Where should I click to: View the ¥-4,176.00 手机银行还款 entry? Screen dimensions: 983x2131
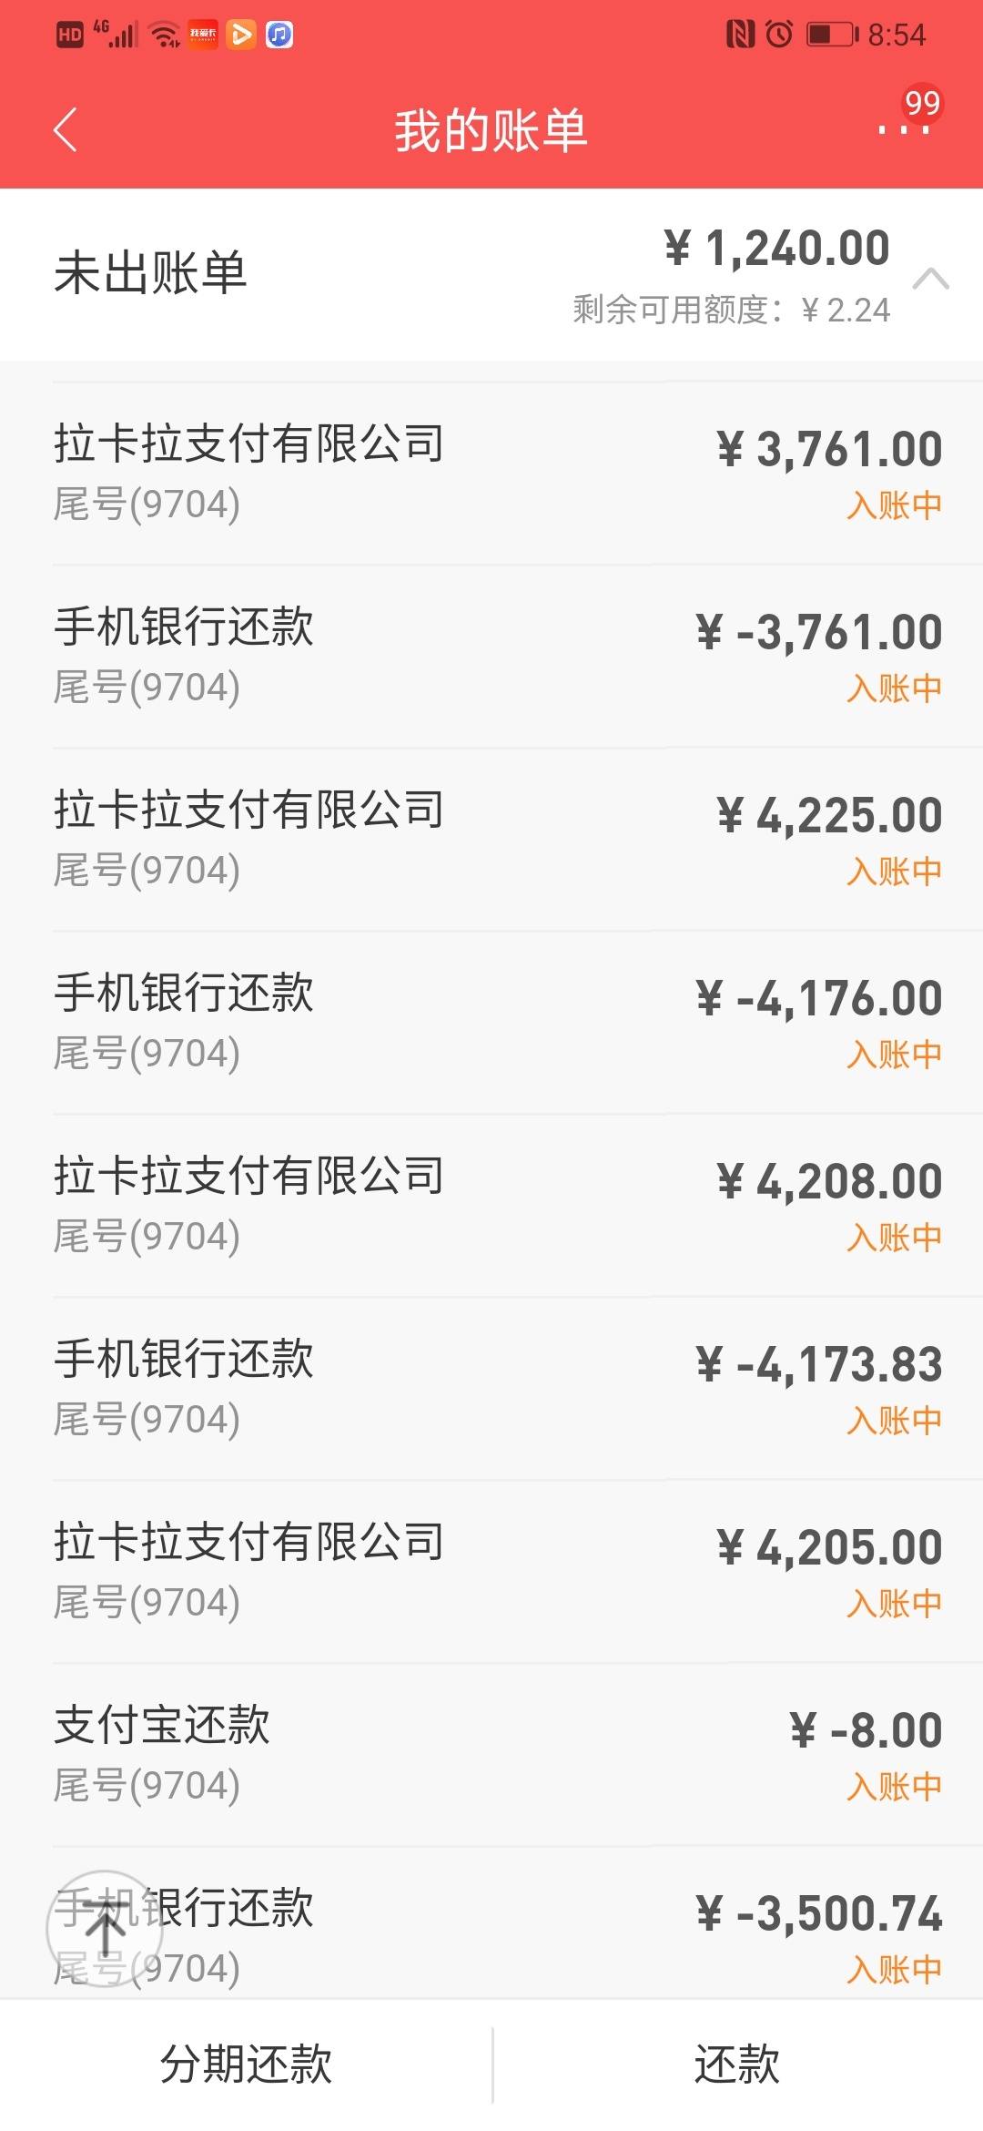pos(491,1023)
